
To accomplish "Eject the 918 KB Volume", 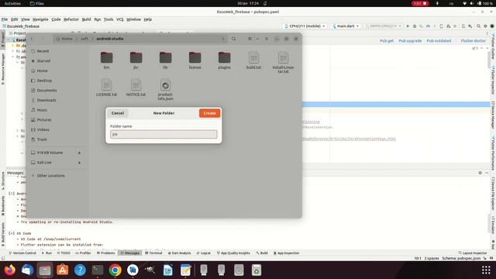I will tap(79, 153).
